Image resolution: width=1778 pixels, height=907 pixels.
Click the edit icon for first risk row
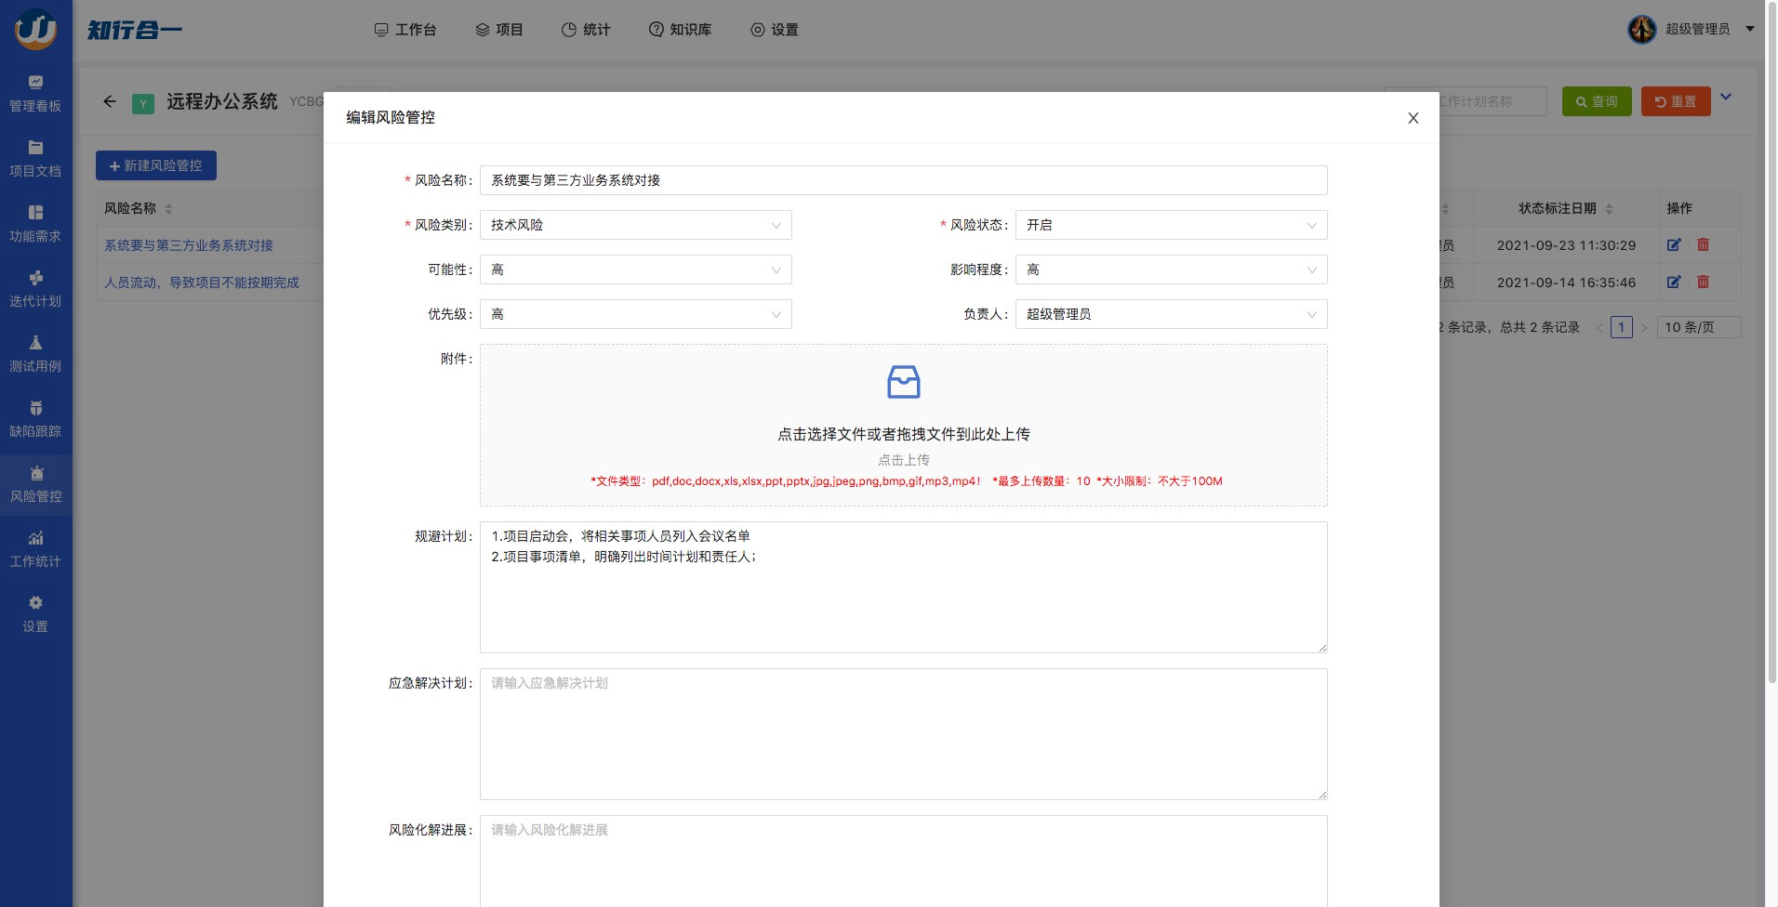click(x=1673, y=245)
